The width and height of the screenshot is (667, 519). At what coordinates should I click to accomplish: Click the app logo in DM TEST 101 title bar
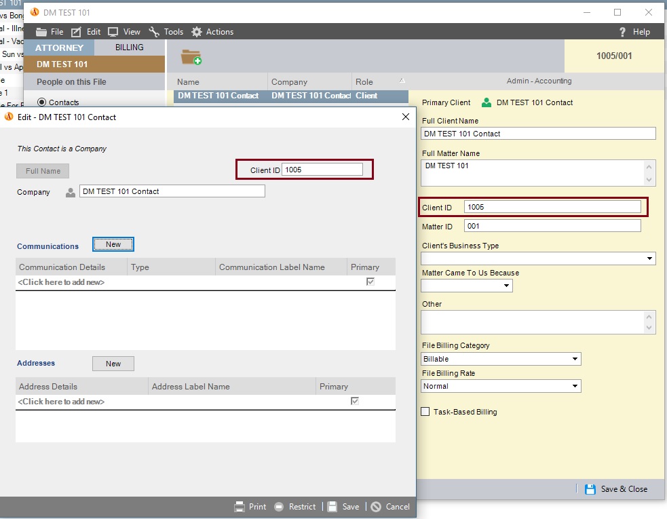coord(35,12)
